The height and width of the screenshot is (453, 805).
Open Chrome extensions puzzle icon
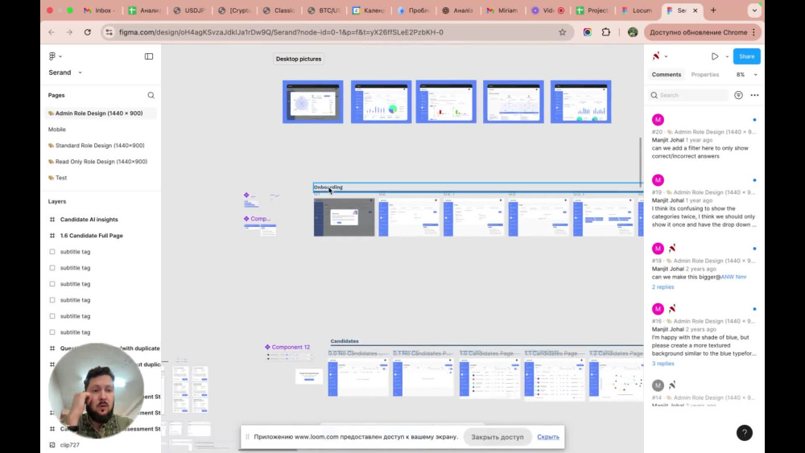(606, 32)
